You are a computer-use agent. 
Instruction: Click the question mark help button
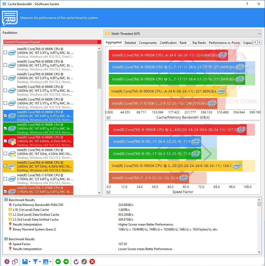(x=247, y=4)
